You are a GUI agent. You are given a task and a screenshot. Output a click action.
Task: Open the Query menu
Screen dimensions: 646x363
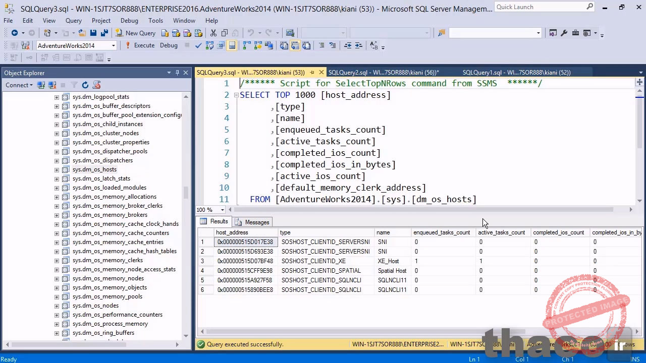[73, 21]
